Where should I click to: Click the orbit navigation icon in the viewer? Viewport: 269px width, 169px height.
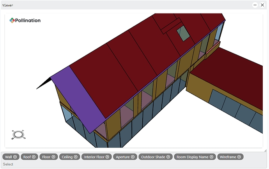[18, 134]
